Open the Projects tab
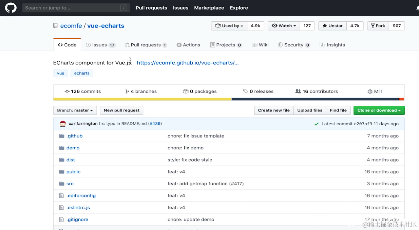 tap(226, 45)
